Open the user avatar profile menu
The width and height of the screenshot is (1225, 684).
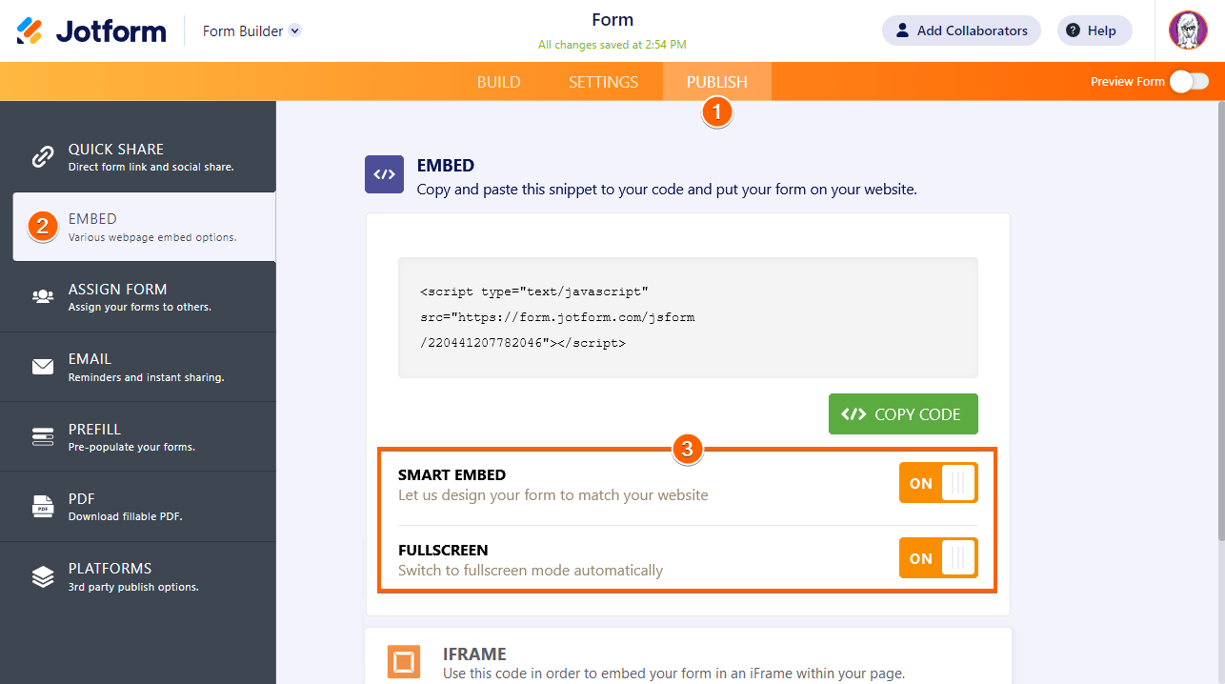click(x=1188, y=30)
